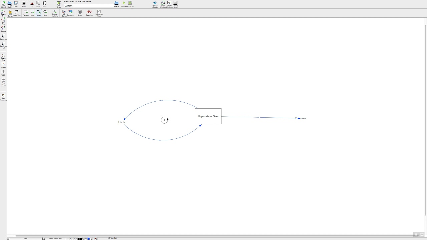This screenshot has height=240, width=427.
Task: Show Output Windows
Action: click(x=169, y=4)
